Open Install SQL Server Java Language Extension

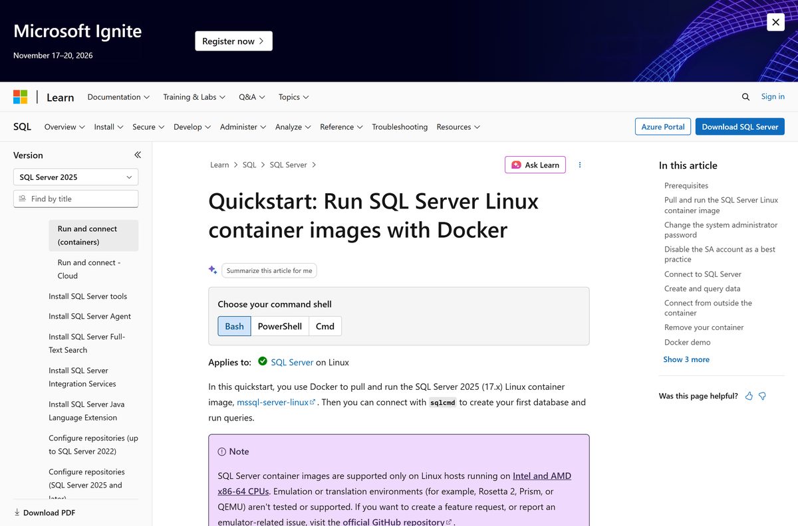(x=86, y=410)
